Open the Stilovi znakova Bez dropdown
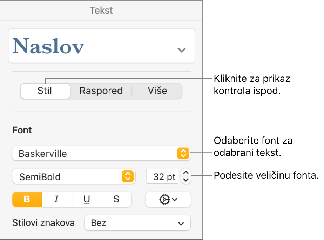The height and width of the screenshot is (240, 324). click(x=137, y=223)
